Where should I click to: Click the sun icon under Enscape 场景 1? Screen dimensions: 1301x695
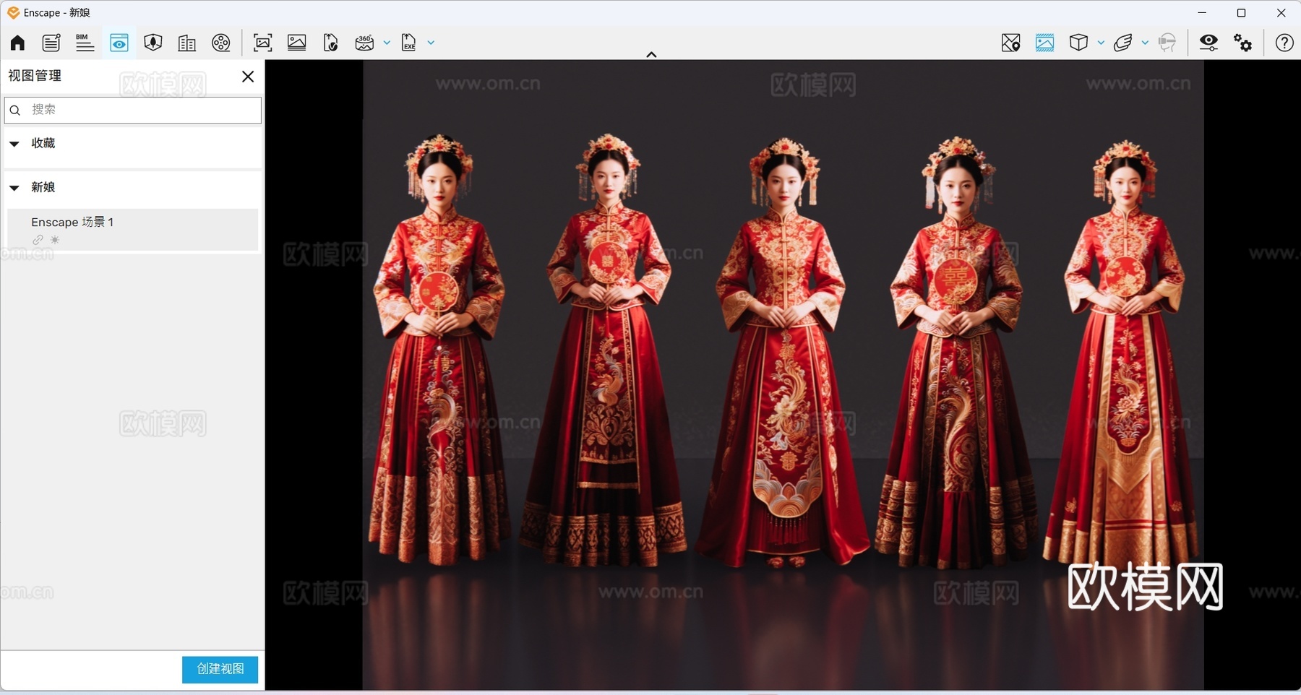coord(55,240)
